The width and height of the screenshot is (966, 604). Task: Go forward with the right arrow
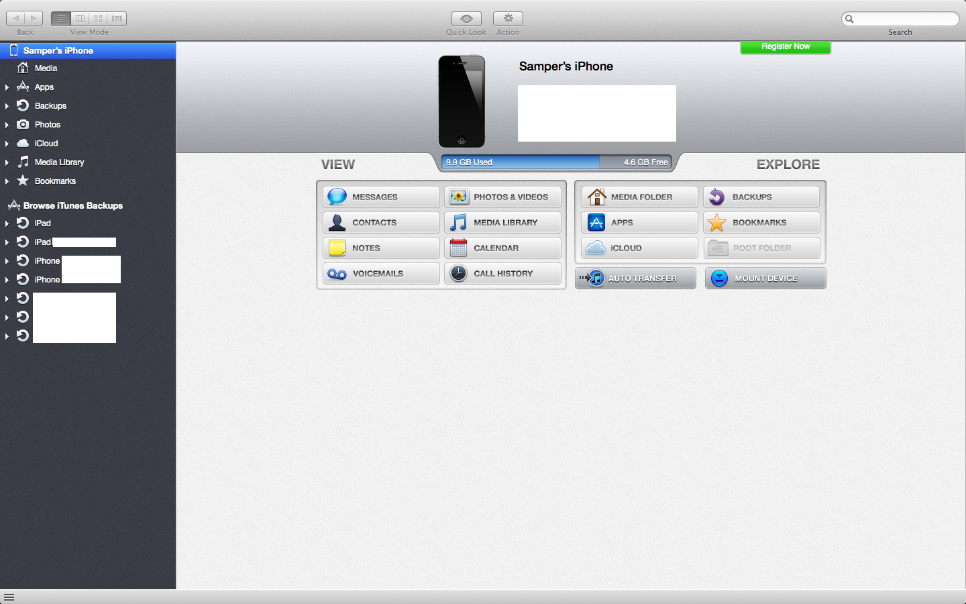click(x=34, y=19)
